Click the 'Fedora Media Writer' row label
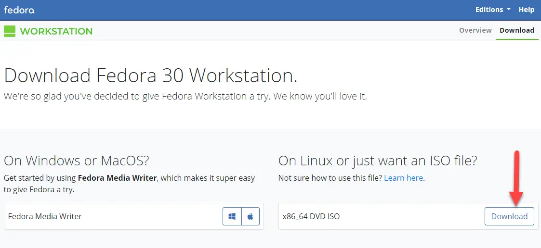The height and width of the screenshot is (248, 541). (45, 217)
